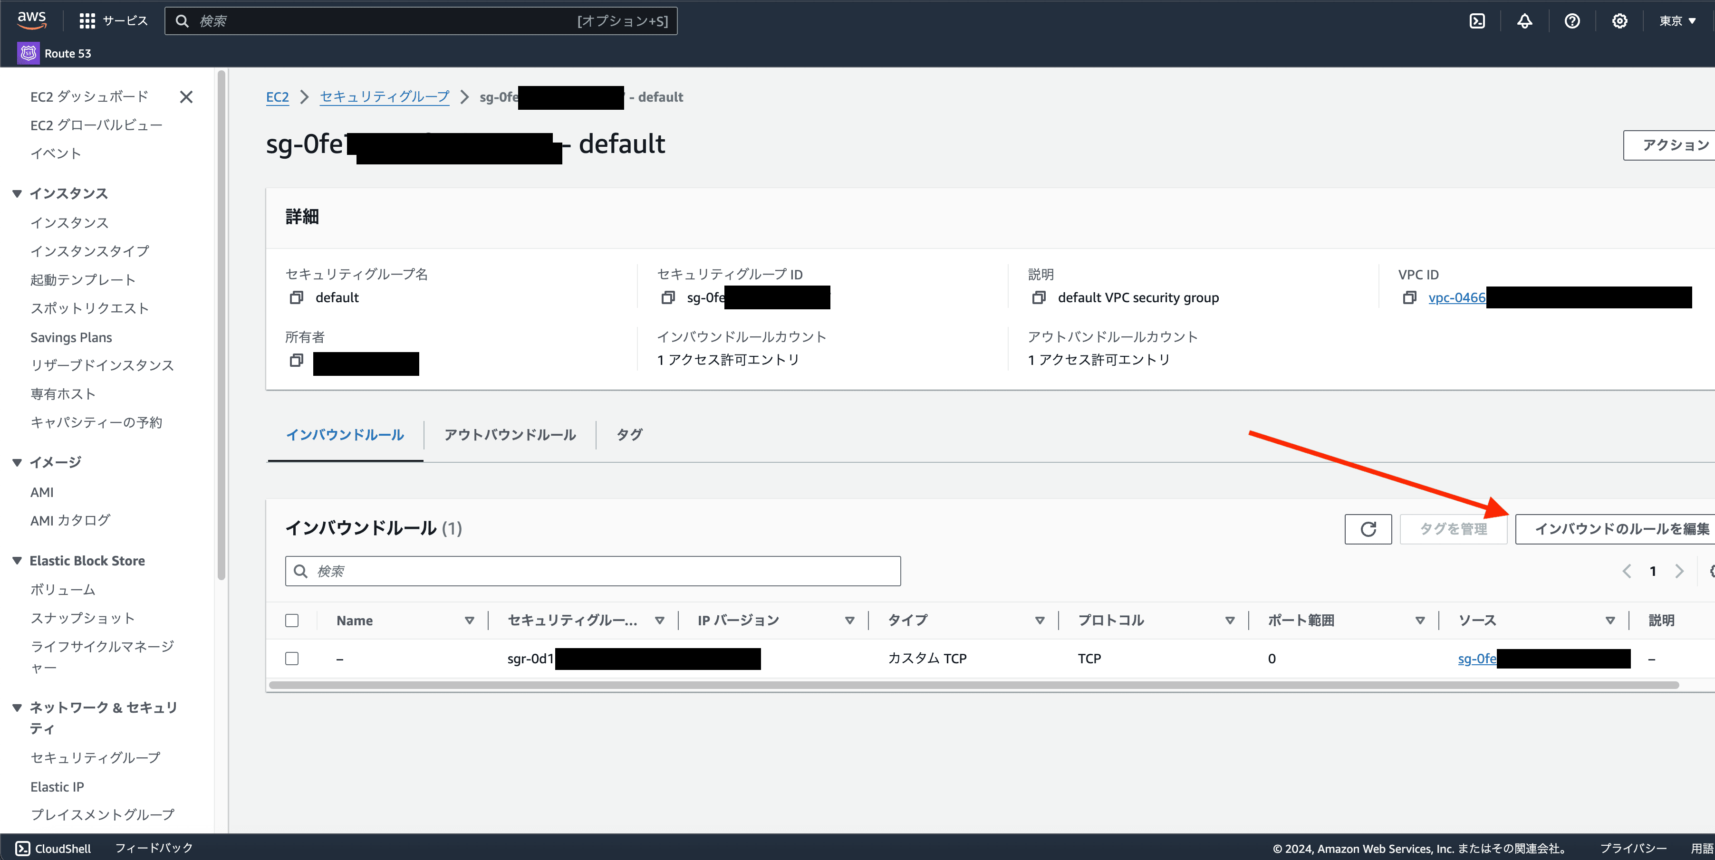Copy the VPC ID value
The height and width of the screenshot is (860, 1715).
pos(1409,297)
